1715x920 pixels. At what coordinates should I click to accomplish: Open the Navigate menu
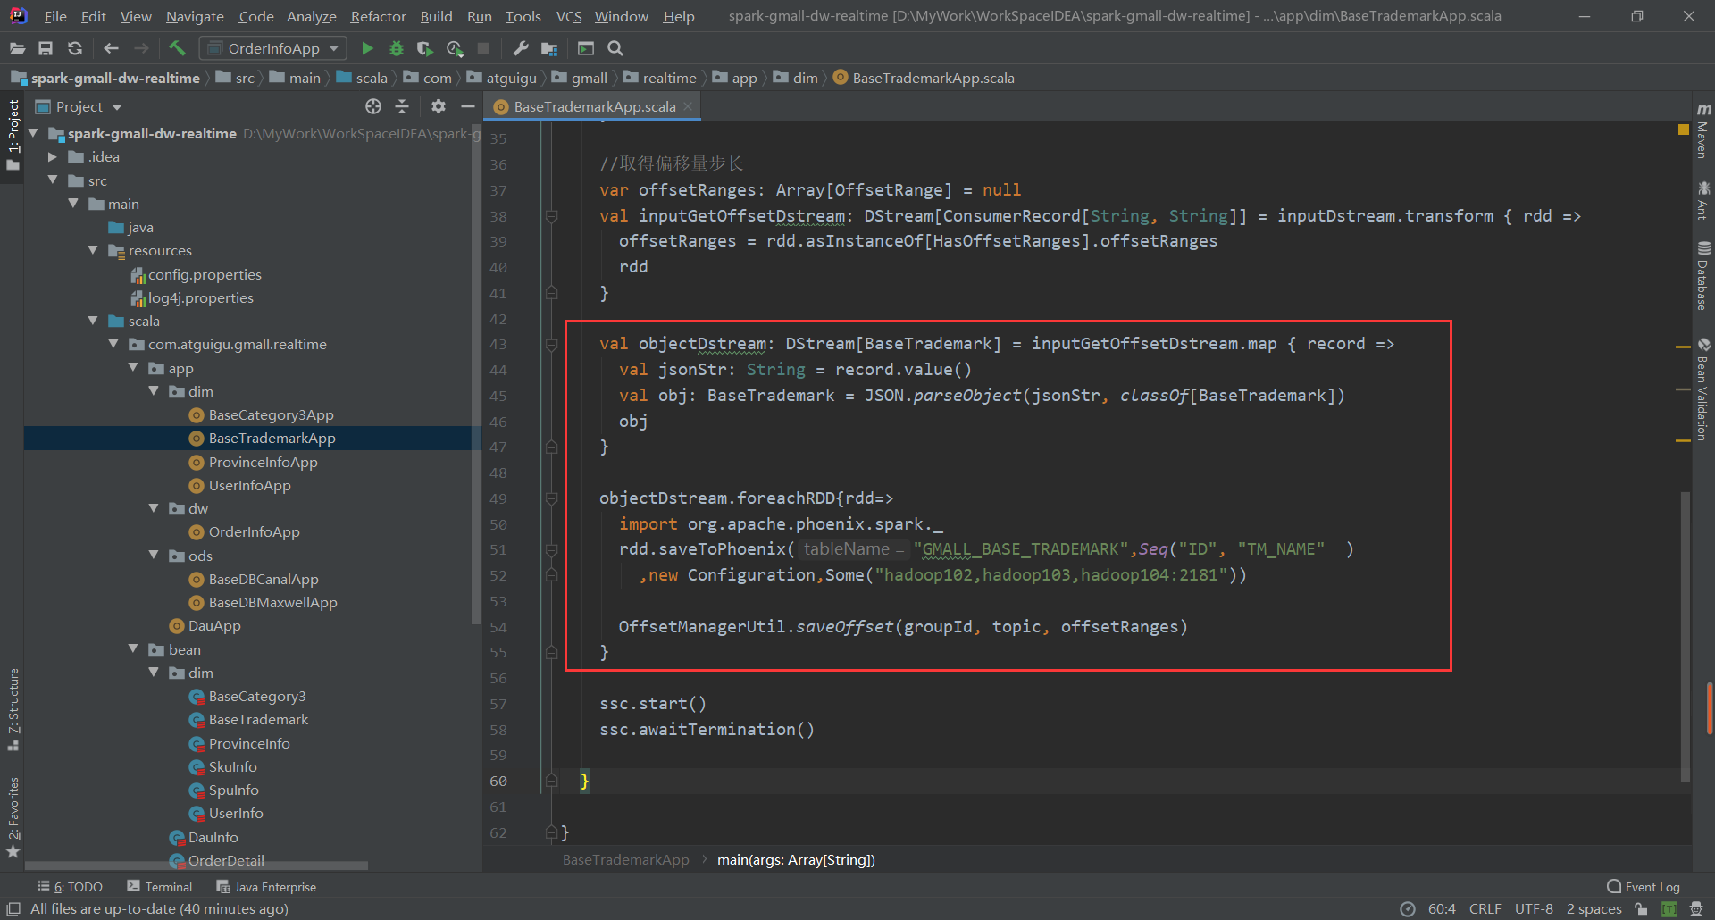pos(195,16)
